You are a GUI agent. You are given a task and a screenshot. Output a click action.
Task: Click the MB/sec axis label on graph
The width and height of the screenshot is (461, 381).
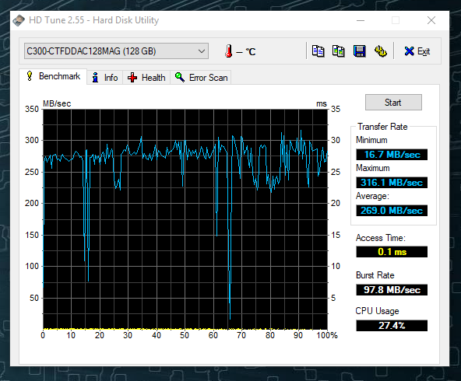click(x=57, y=103)
